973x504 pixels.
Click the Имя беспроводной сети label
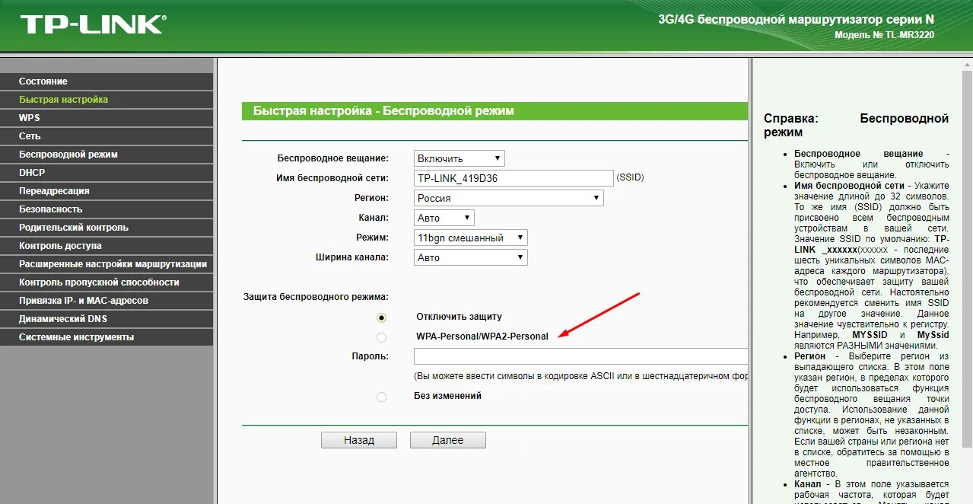[x=332, y=178]
